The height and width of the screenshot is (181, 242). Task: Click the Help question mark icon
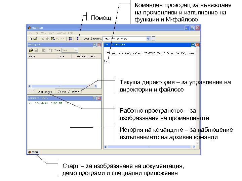(x=78, y=39)
